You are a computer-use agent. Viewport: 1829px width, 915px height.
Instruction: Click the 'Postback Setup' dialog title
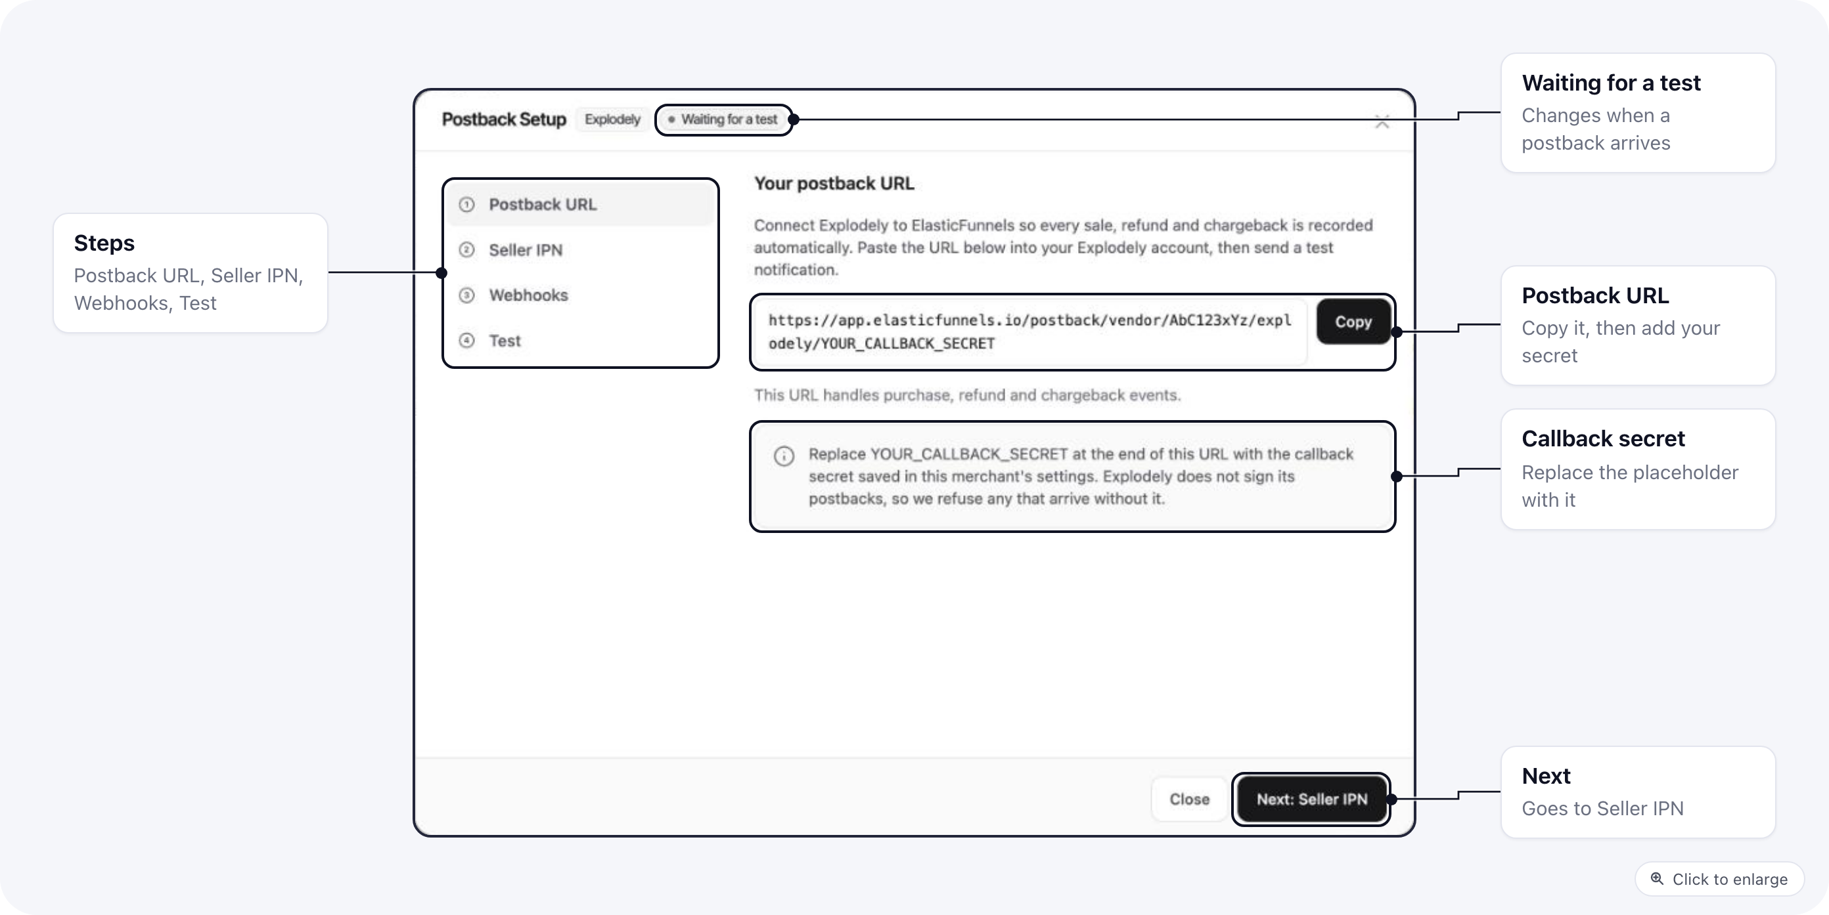coord(503,119)
